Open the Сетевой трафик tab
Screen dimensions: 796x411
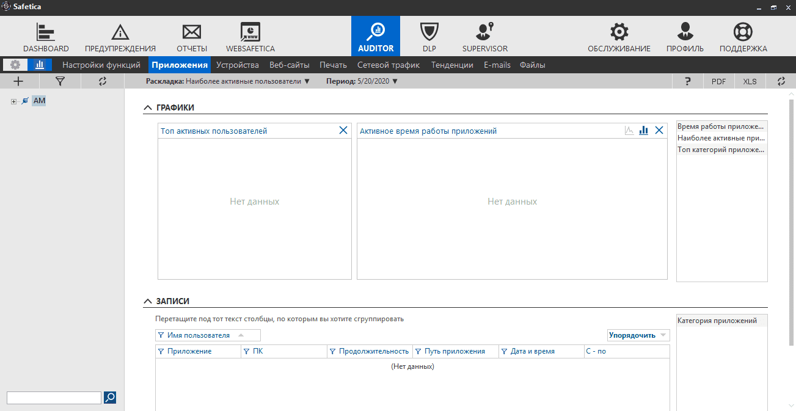coord(389,65)
